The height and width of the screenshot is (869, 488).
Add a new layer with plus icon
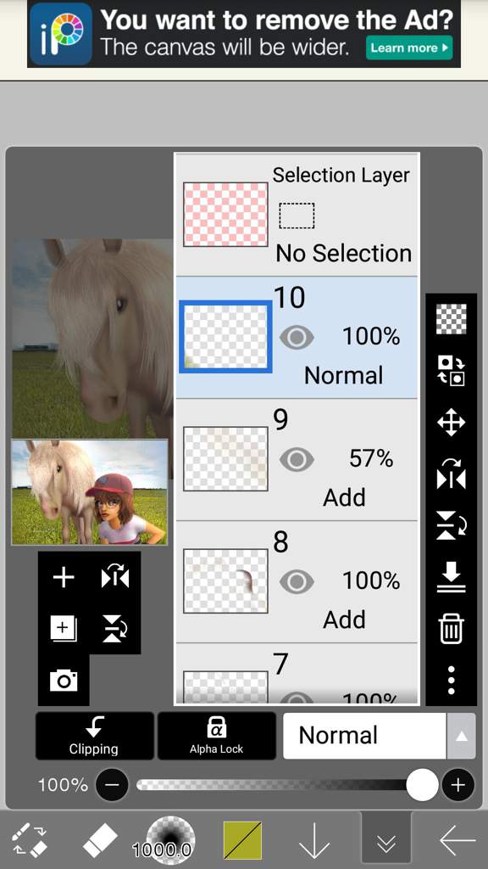64,577
